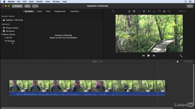
Task: Click the 0:13 current timecode text
Action: click(94, 61)
